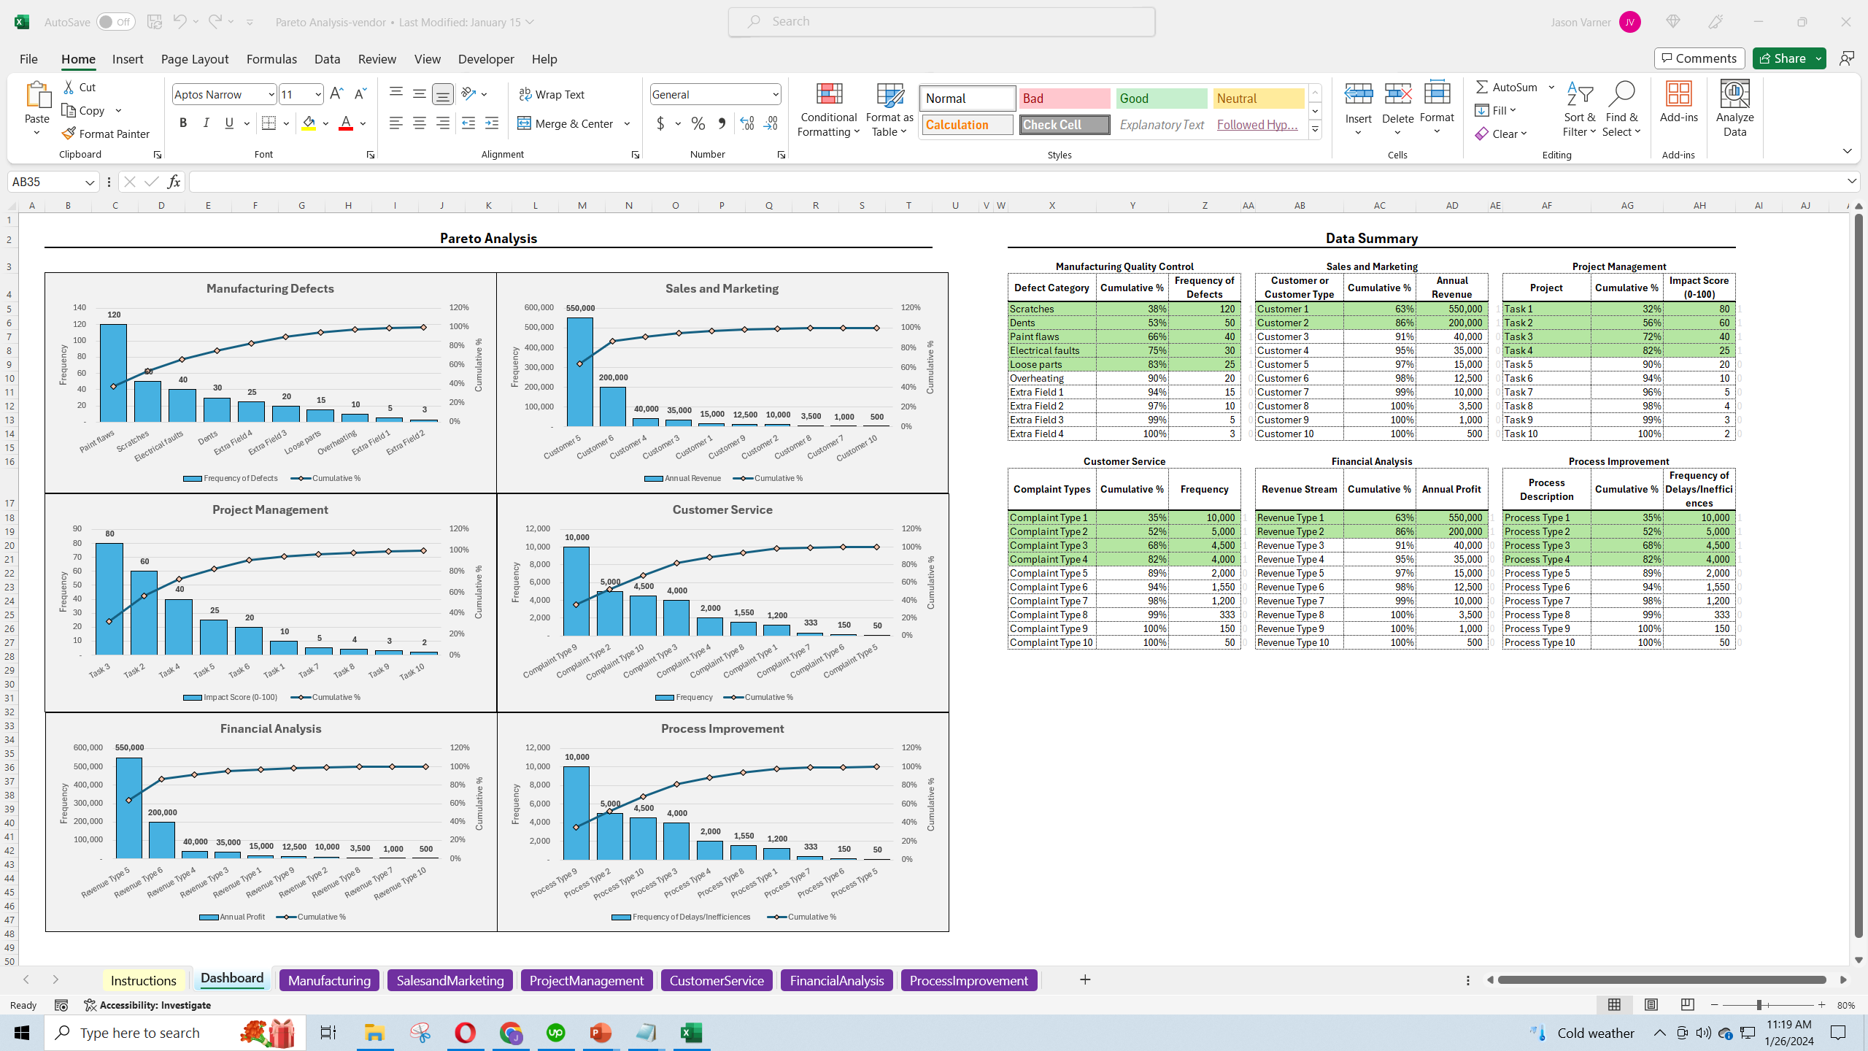Click the Percent Style icon
Image resolution: width=1868 pixels, height=1051 pixels.
coord(698,123)
